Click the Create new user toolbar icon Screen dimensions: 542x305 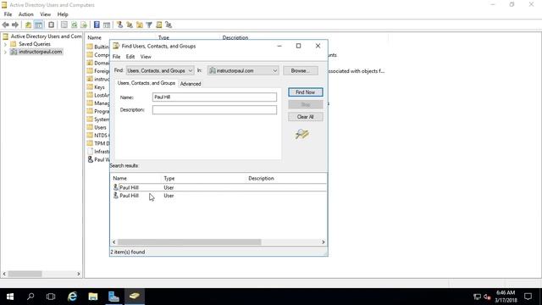point(119,25)
